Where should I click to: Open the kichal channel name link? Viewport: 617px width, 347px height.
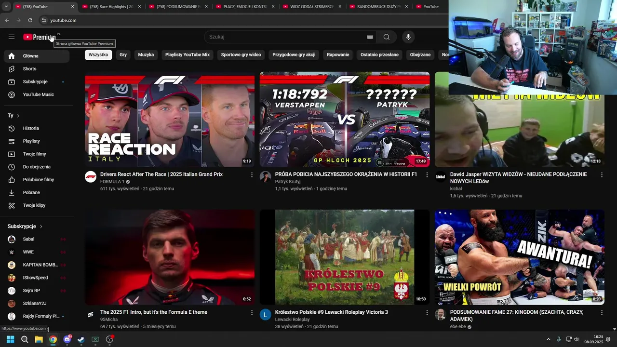pyautogui.click(x=456, y=189)
